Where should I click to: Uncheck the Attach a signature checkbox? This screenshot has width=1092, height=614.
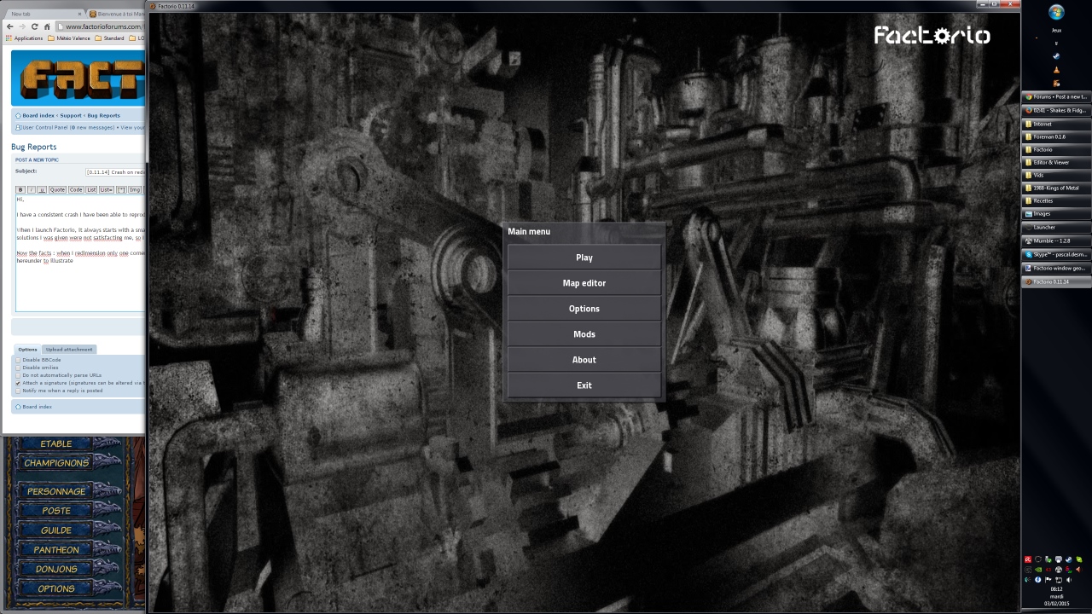tap(18, 383)
